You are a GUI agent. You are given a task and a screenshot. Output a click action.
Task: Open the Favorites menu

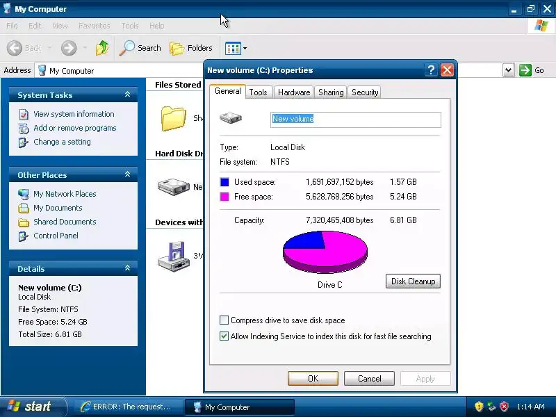tap(95, 26)
